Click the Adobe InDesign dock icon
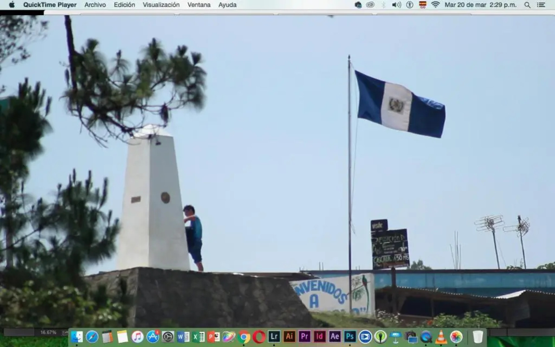Viewport: 555px width, 347px height. tap(319, 336)
